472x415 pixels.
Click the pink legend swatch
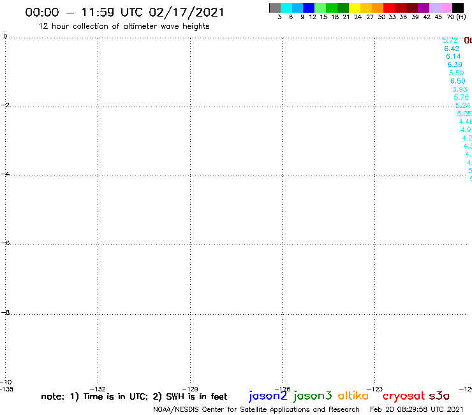click(446, 8)
